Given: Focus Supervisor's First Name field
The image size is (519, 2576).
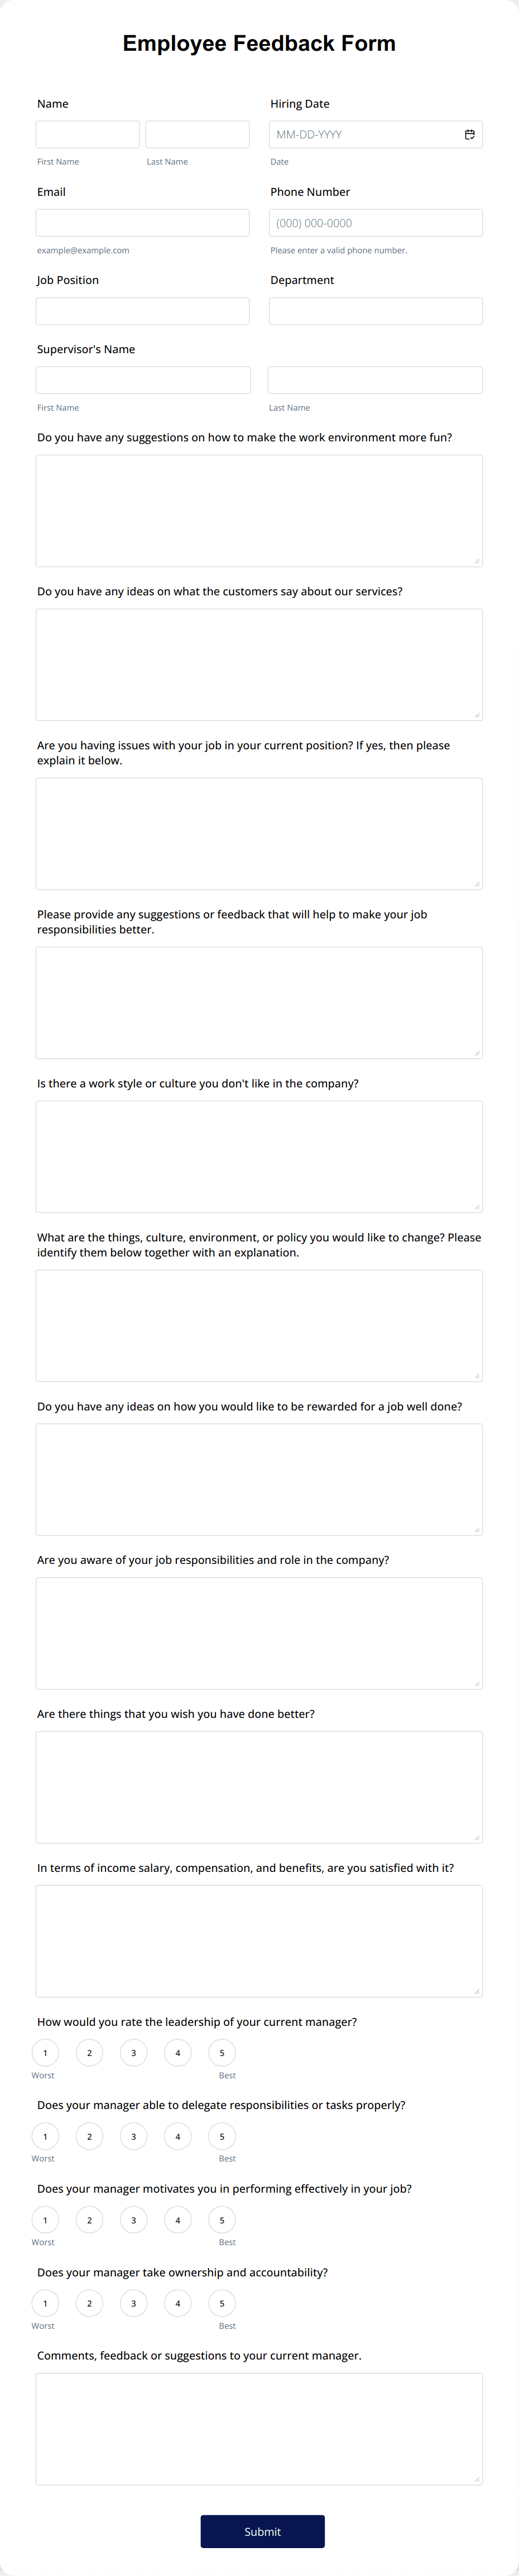Looking at the screenshot, I should [x=143, y=380].
